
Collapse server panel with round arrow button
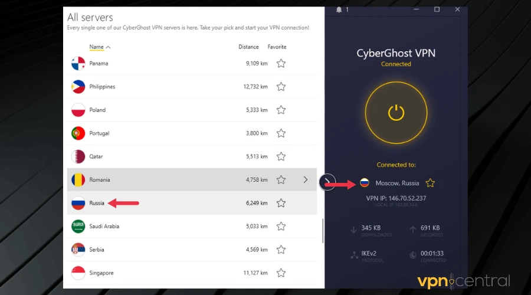(x=327, y=182)
